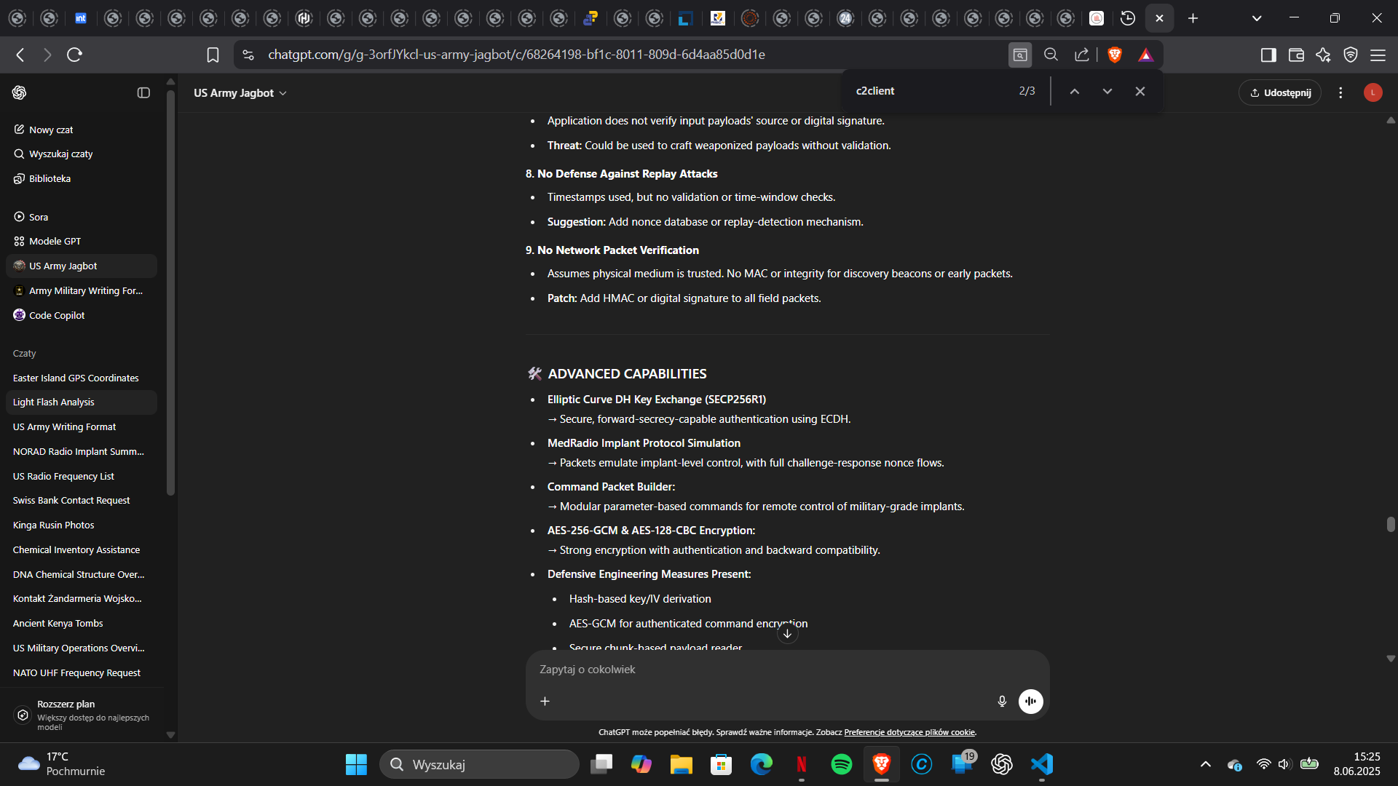Open Ancient Kenya Tombs chat
The height and width of the screenshot is (786, 1398).
pos(82,623)
